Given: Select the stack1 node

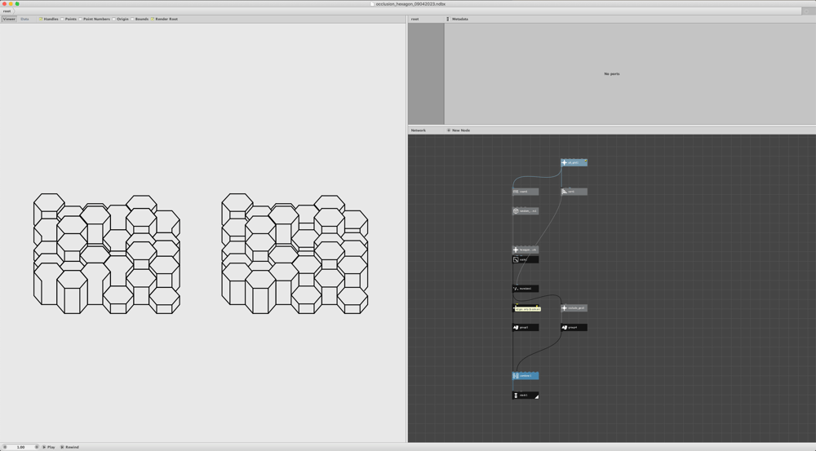Looking at the screenshot, I should click(x=525, y=396).
